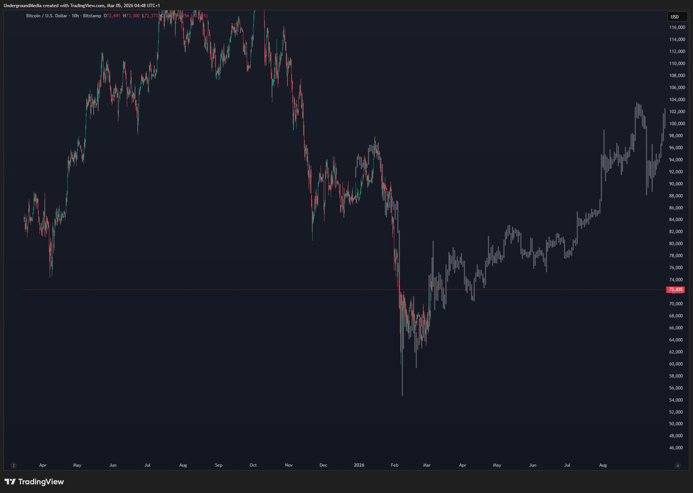
Task: Click the high value H73,300
Action: [131, 16]
